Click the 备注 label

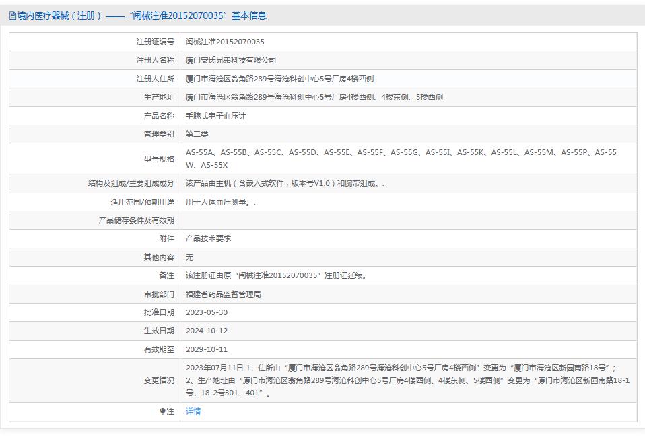(x=166, y=275)
